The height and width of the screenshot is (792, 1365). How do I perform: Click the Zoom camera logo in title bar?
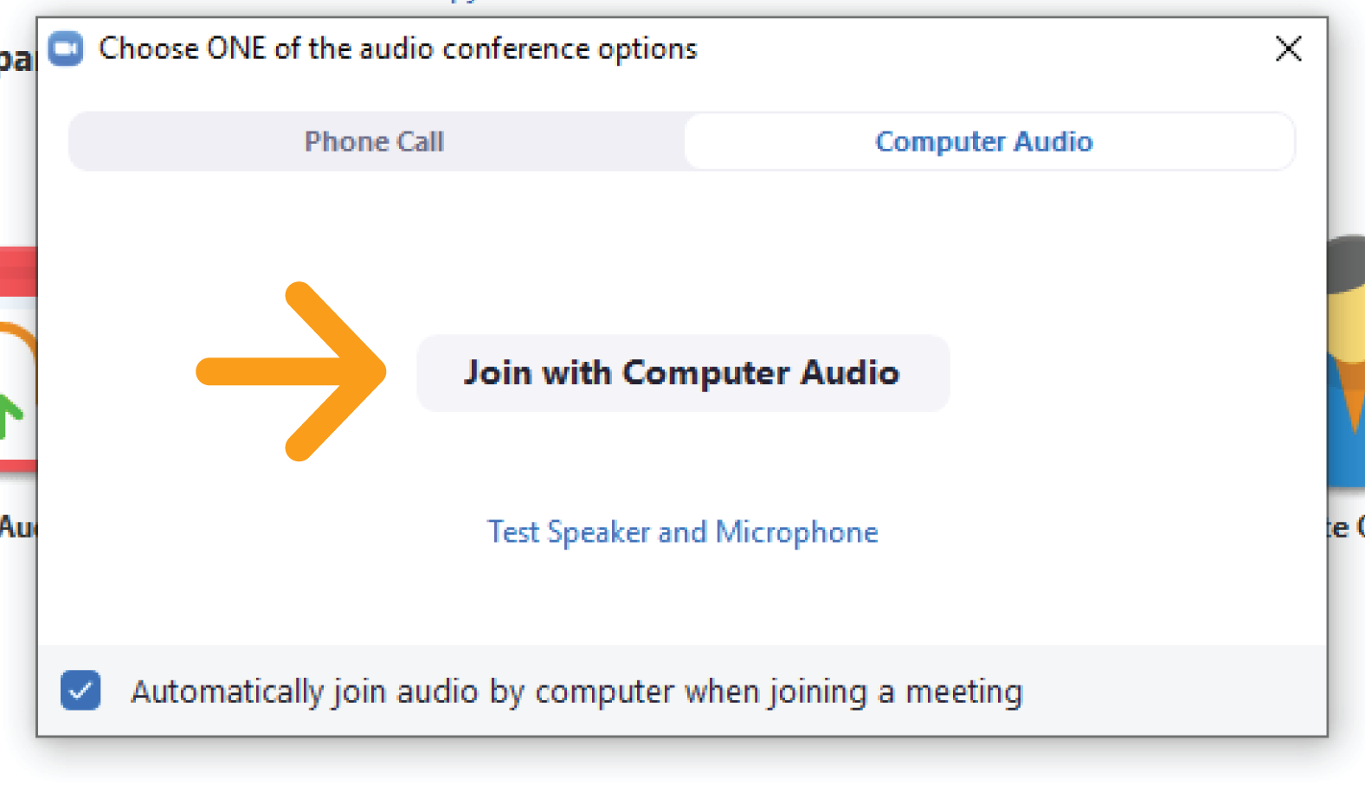(66, 48)
